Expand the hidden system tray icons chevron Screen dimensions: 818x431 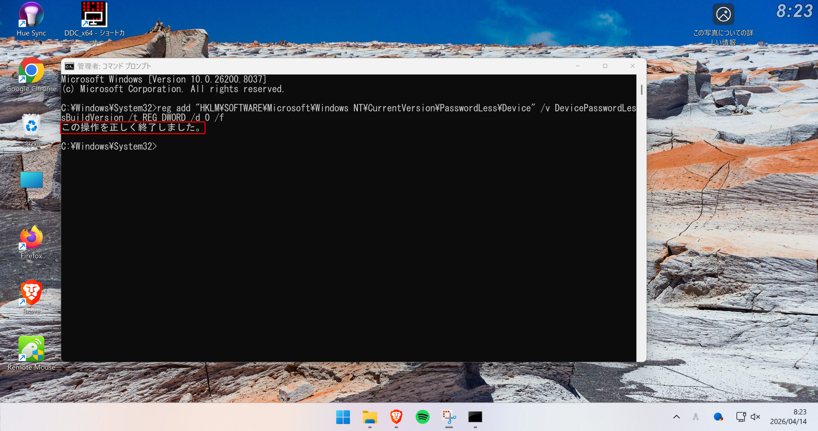point(676,417)
